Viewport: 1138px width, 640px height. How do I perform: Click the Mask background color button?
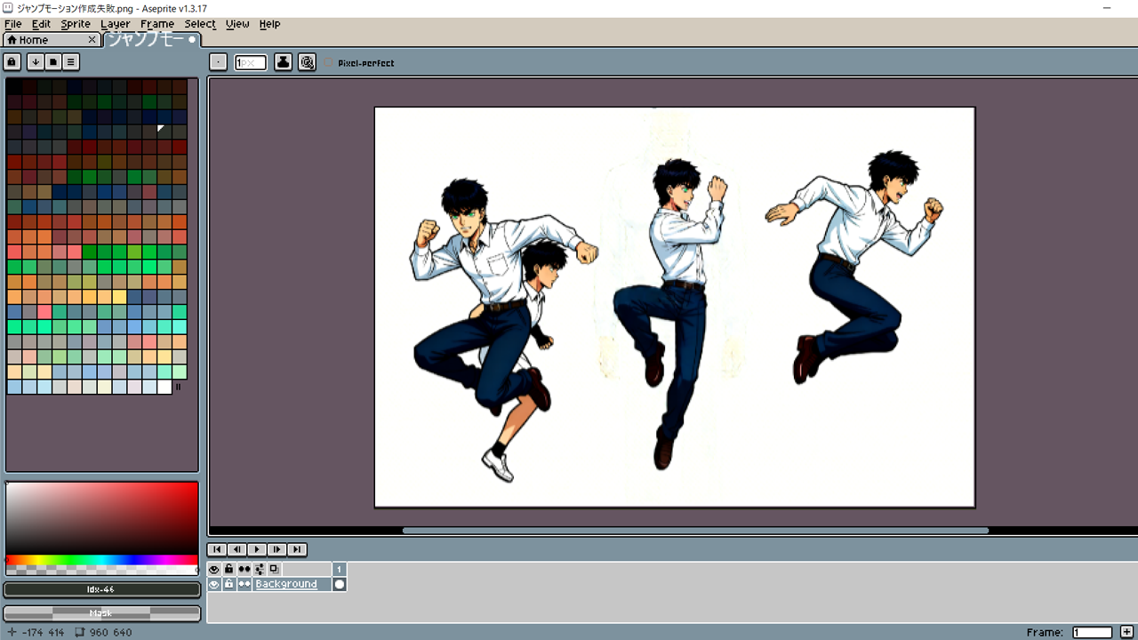101,613
